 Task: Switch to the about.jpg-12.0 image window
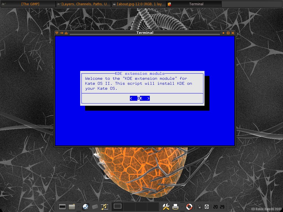point(139,4)
